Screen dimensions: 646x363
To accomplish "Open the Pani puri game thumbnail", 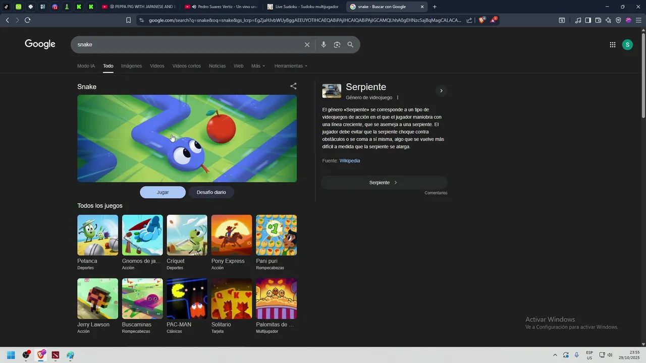I will (276, 235).
